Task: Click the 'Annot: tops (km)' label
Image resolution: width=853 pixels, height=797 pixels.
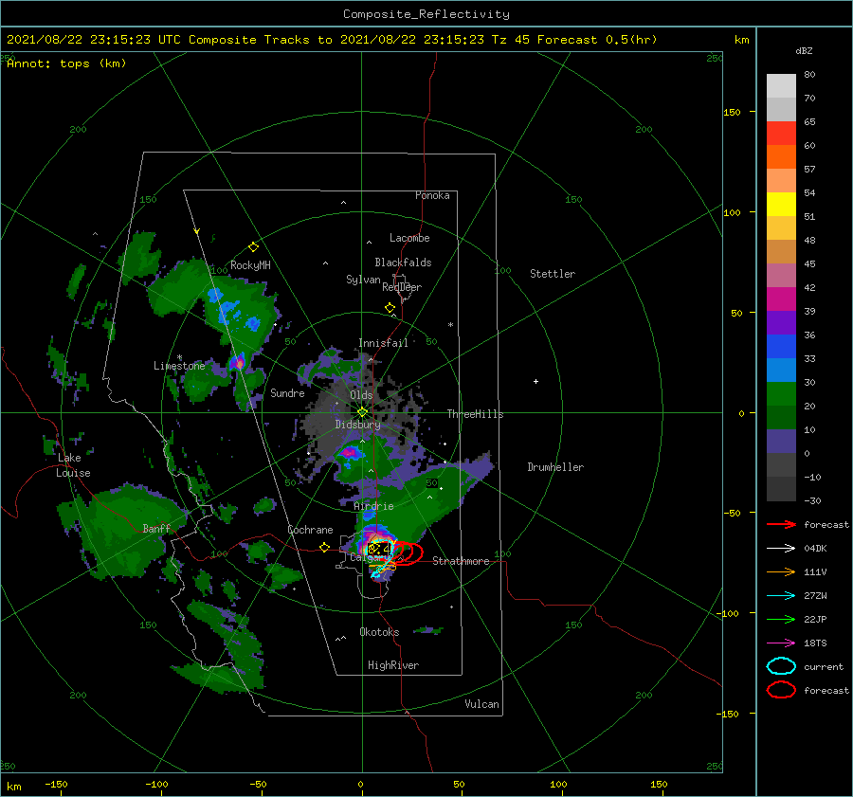Action: pos(66,63)
